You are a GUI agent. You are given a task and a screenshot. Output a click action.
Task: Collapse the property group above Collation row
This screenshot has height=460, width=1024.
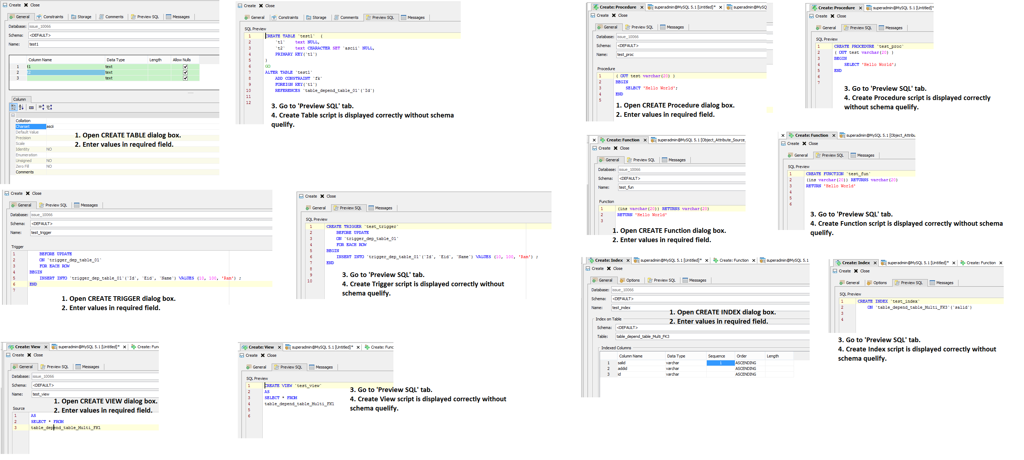click(x=13, y=115)
